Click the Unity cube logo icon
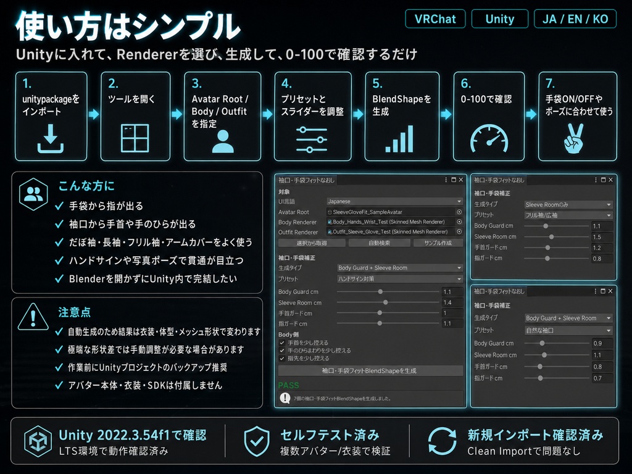This screenshot has width=632, height=474. tap(38, 441)
